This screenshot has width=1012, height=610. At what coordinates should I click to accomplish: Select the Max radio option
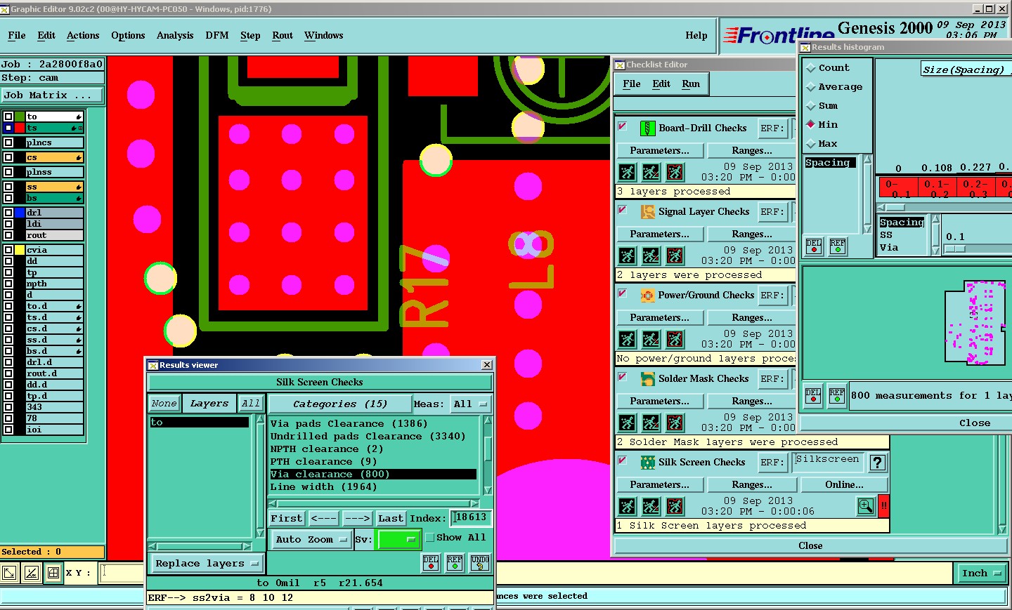(x=811, y=144)
